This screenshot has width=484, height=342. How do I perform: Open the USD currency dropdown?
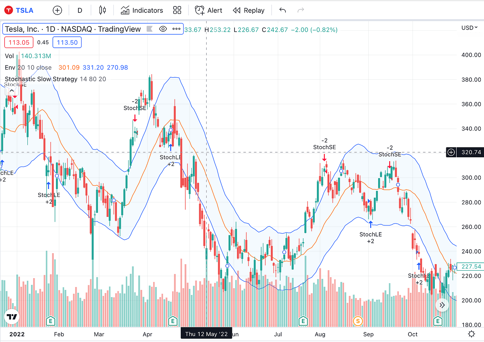pos(469,27)
